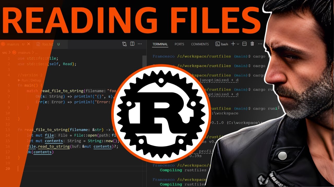Select the bash terminal profile
Screen dimensions: 334x187
point(222,44)
